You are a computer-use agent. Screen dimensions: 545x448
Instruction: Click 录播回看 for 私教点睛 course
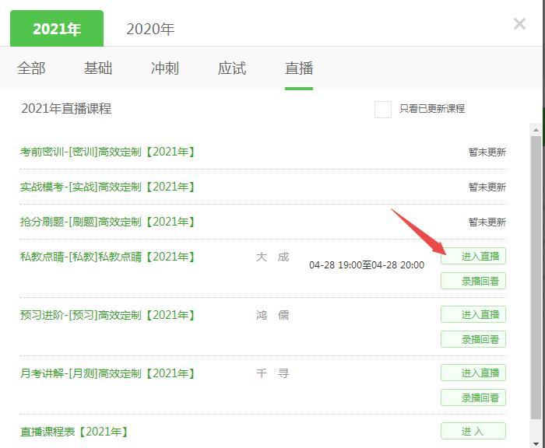[473, 281]
